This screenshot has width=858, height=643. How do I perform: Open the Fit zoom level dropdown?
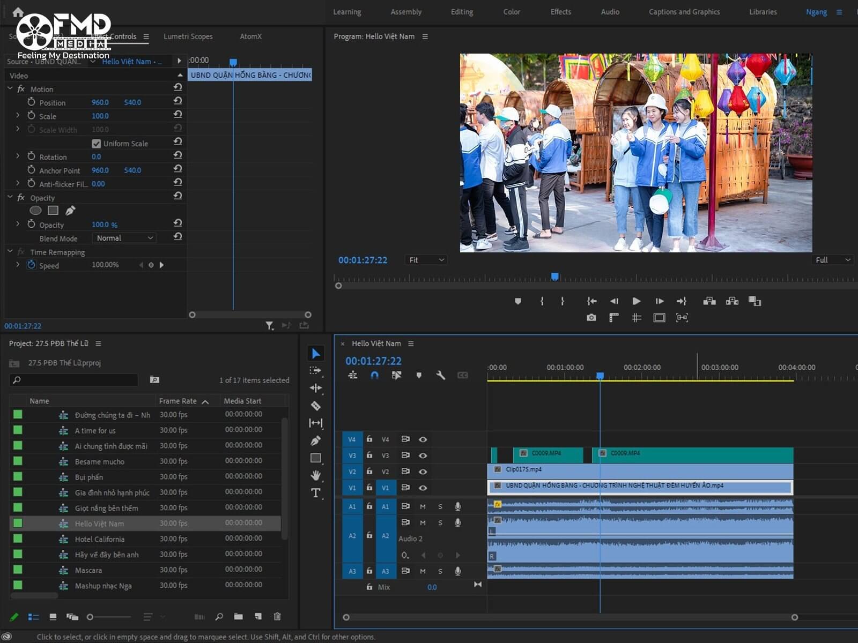[x=426, y=260]
